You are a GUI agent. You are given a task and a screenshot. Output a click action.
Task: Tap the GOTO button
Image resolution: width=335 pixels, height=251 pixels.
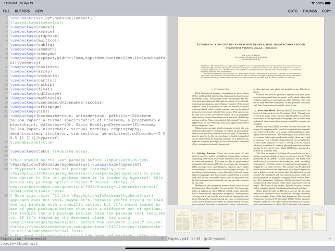tap(293, 11)
